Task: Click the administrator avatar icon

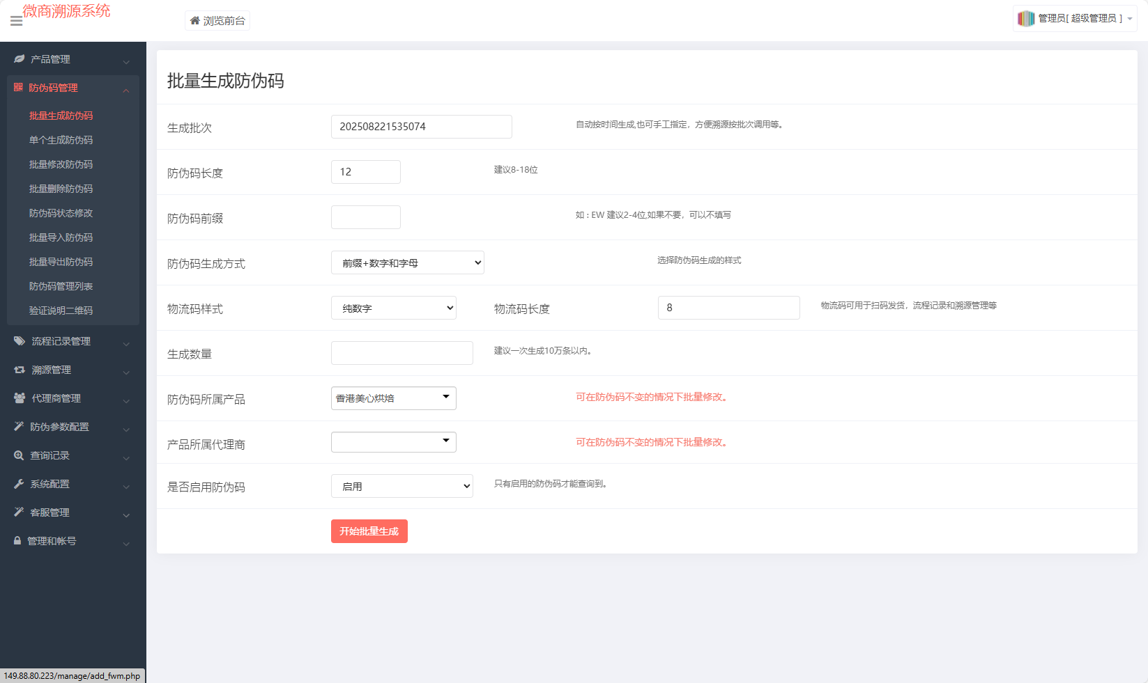Action: click(1025, 19)
